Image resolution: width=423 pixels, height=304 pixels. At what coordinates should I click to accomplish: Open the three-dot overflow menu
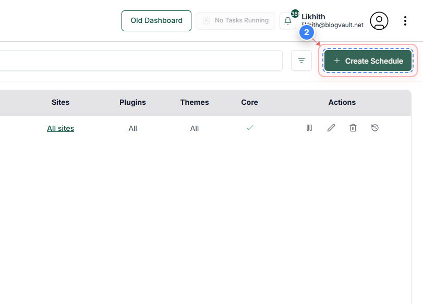tap(405, 20)
